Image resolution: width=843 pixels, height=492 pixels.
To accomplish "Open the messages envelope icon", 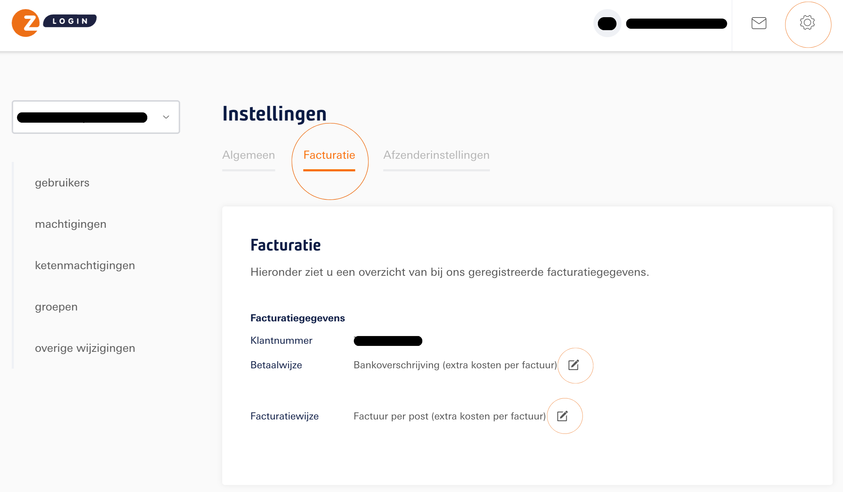I will (759, 23).
